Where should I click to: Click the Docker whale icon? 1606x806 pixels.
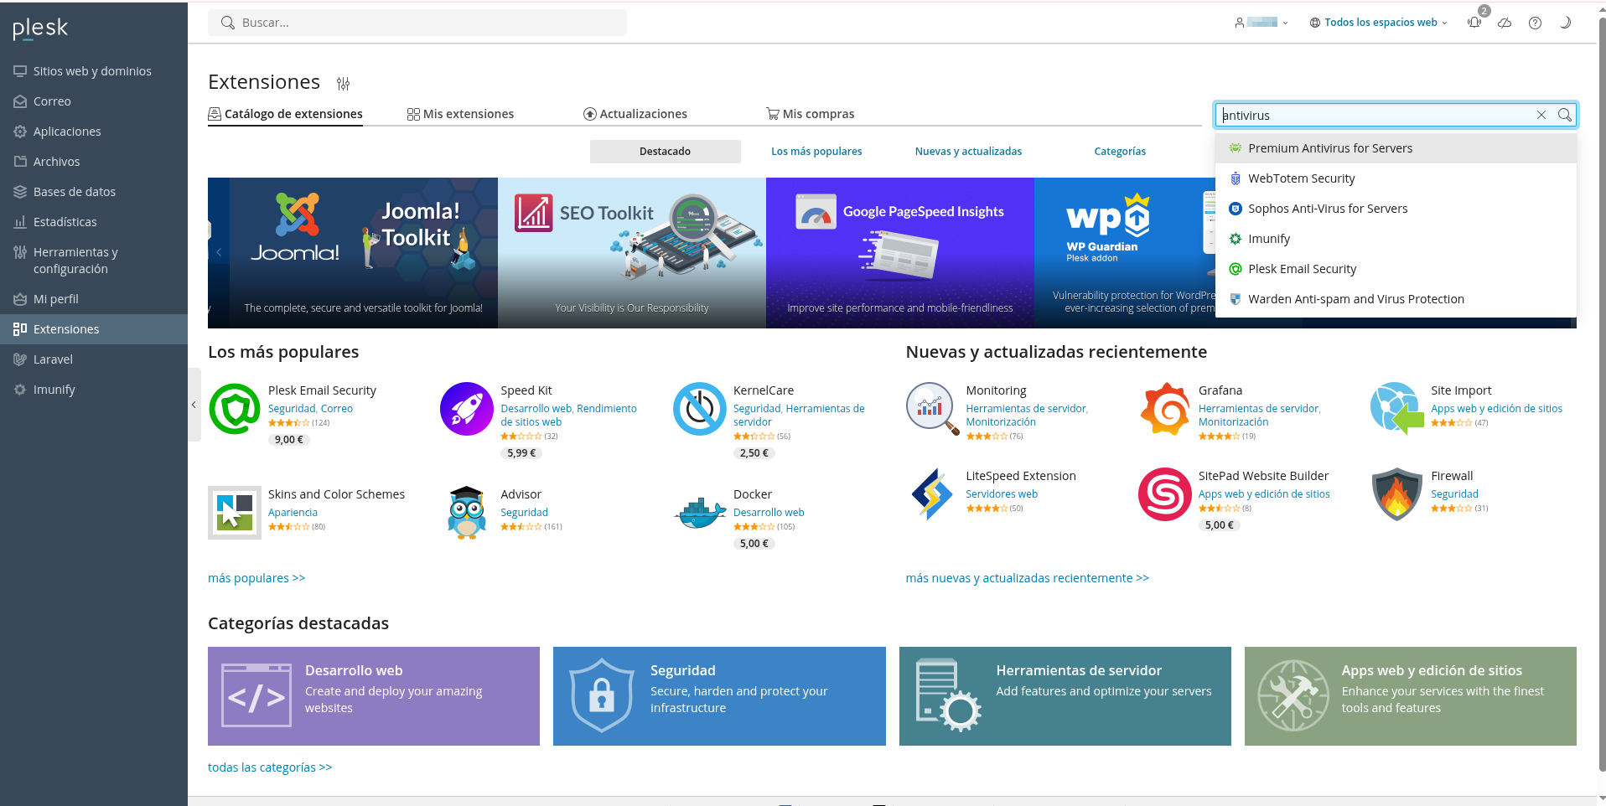tap(700, 513)
